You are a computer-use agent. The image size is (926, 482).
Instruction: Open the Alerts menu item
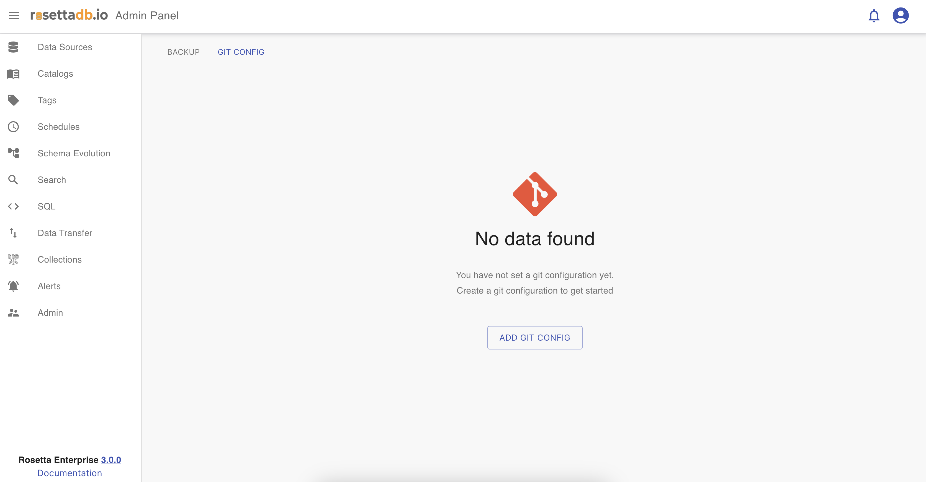(x=49, y=286)
